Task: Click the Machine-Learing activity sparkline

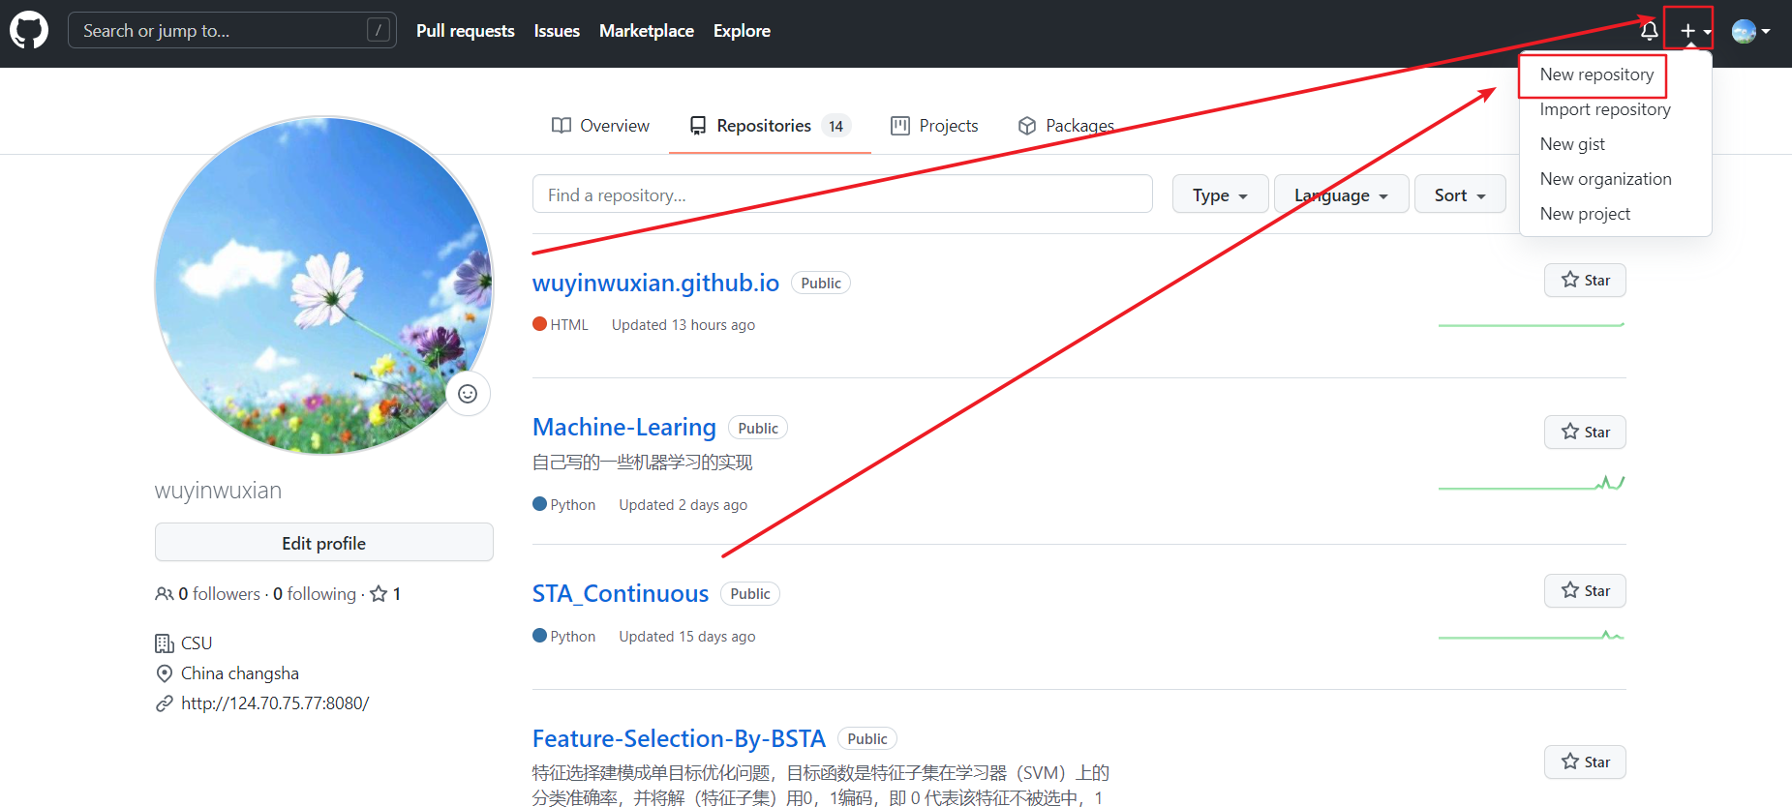Action: [1532, 482]
